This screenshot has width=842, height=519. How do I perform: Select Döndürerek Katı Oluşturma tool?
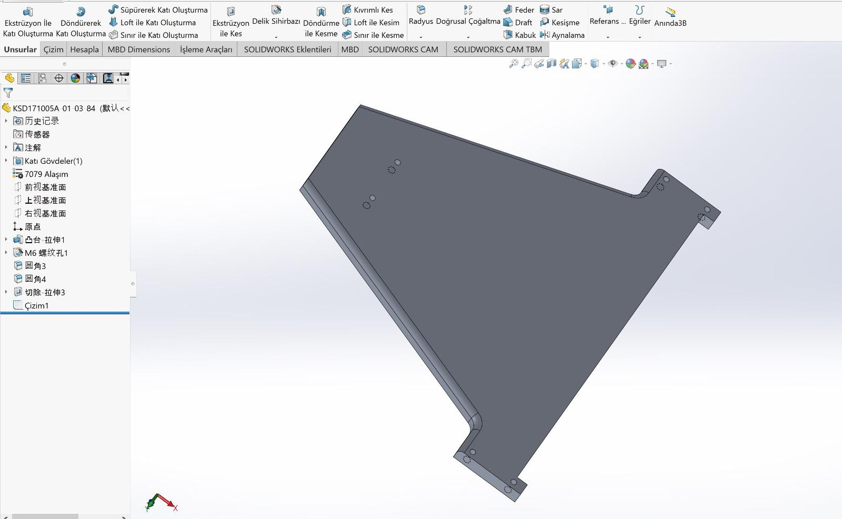click(x=81, y=22)
